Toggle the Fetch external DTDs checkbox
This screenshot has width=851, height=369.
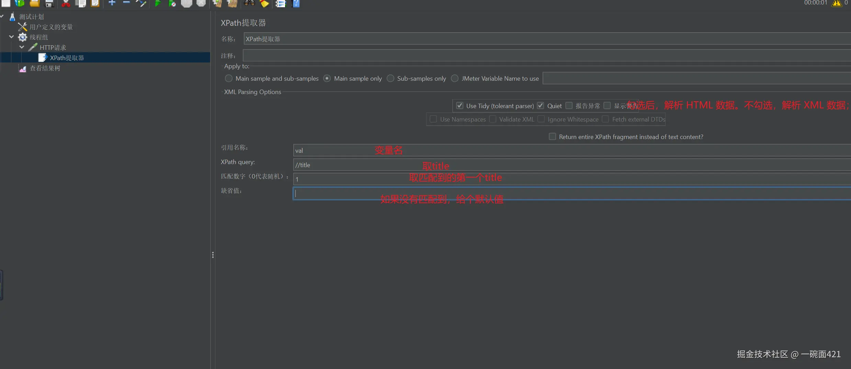[x=605, y=119]
